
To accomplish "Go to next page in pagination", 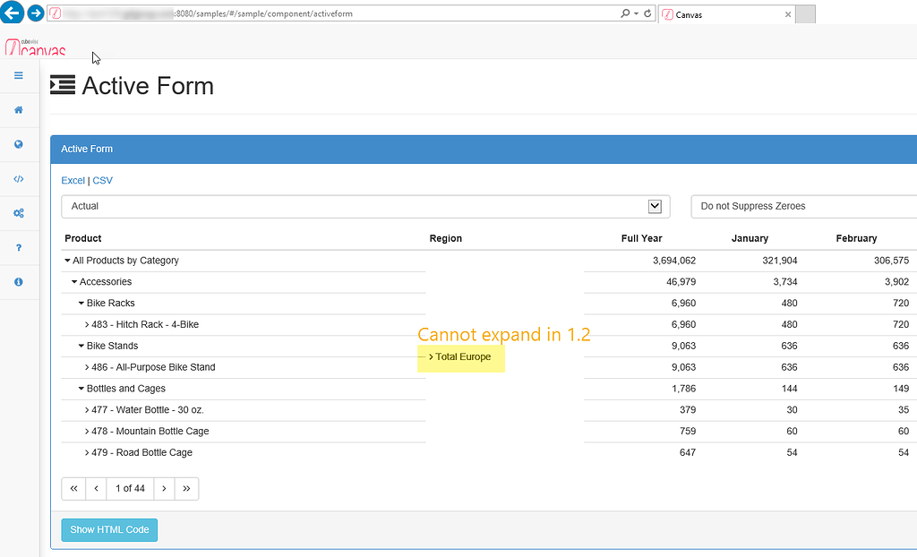I will (x=164, y=489).
